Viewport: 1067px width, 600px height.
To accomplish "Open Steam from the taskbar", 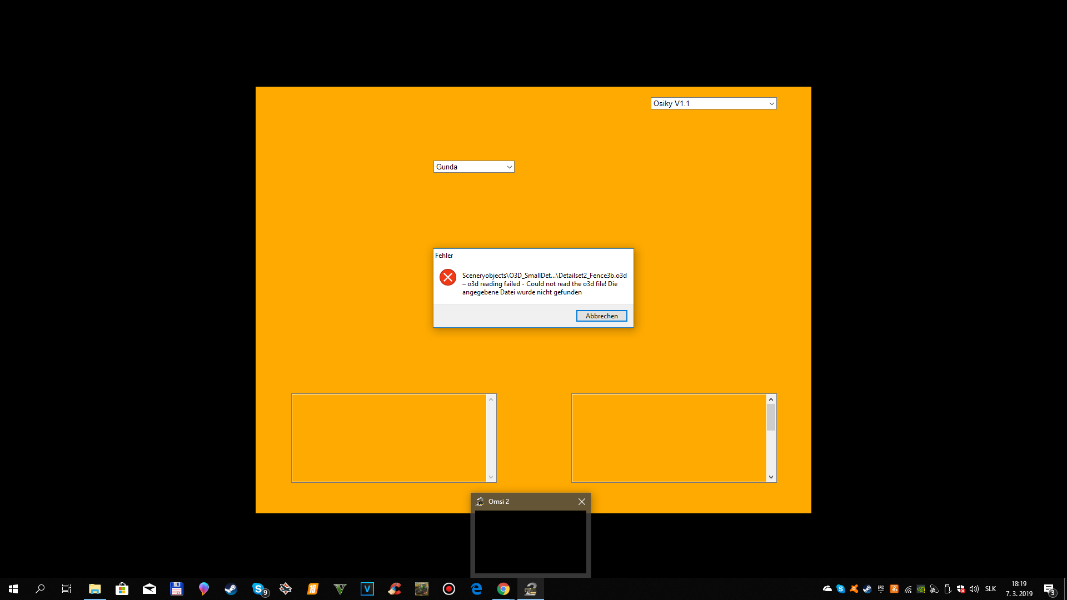I will [231, 589].
